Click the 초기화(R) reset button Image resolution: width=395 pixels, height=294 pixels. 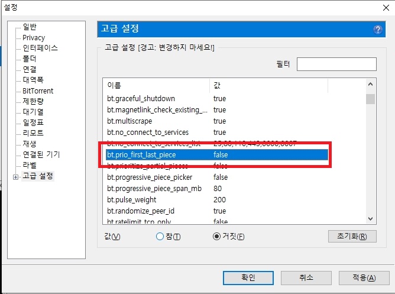point(352,236)
